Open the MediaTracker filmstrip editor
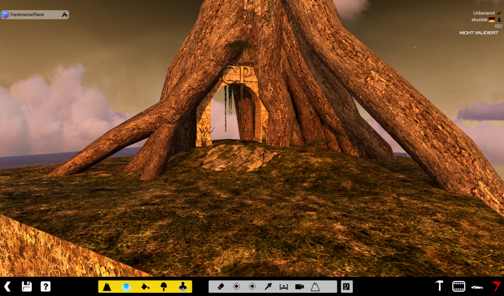This screenshot has height=296, width=504. (458, 286)
